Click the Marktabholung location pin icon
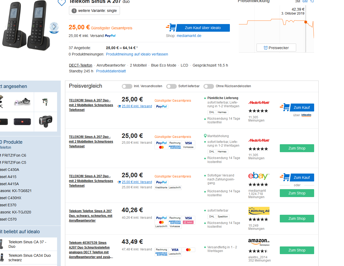The height and width of the screenshot is (266, 344). [205, 136]
